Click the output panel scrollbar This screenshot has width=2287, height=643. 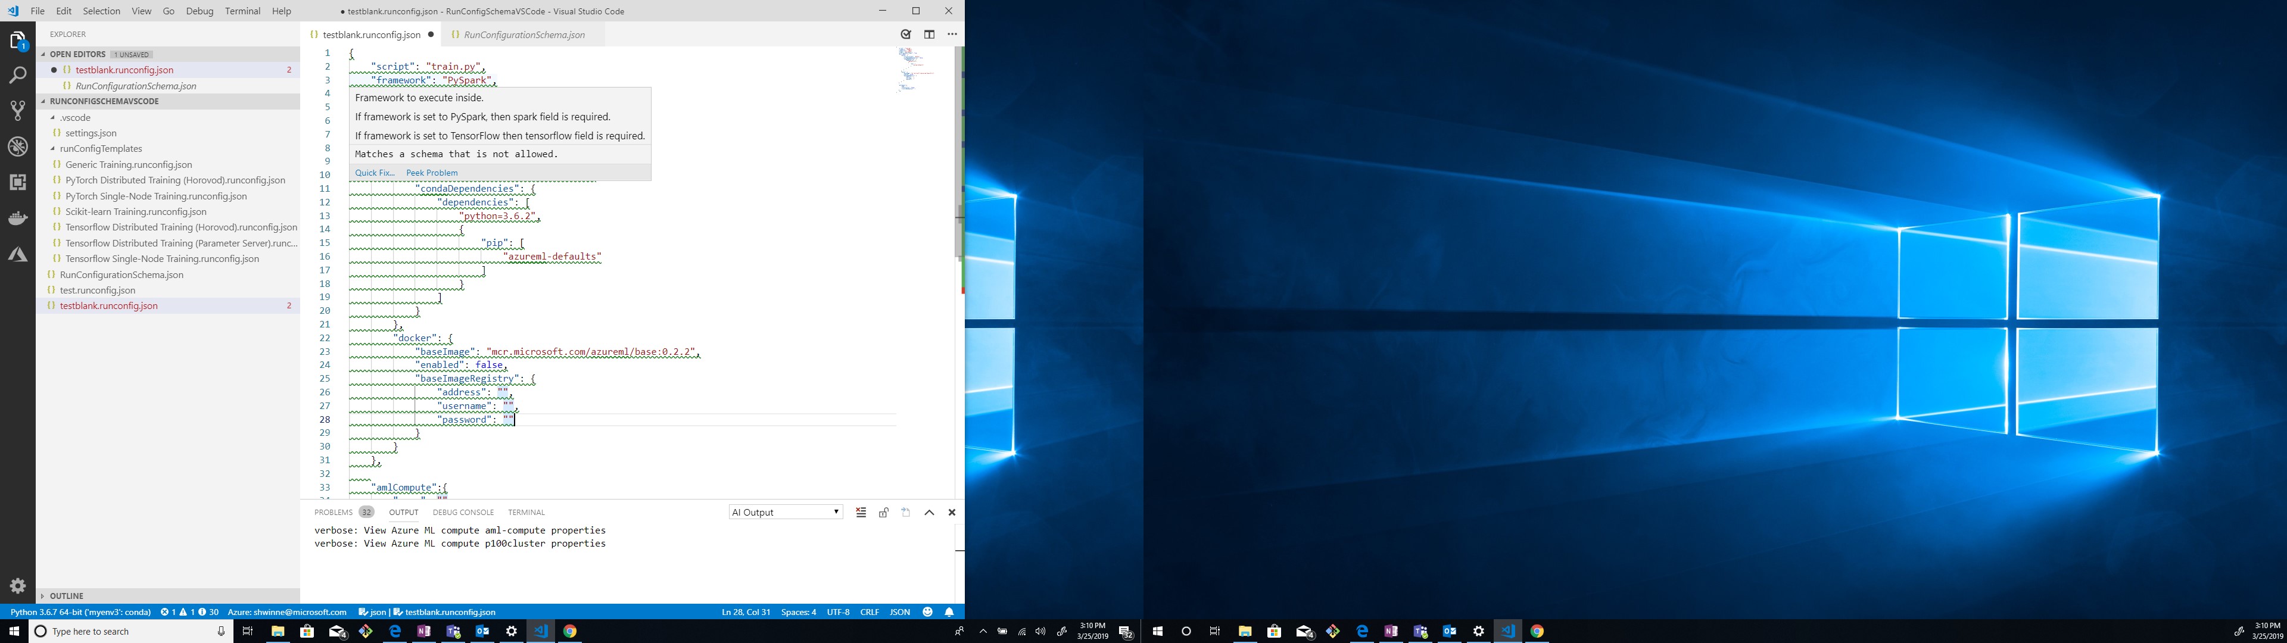[959, 563]
